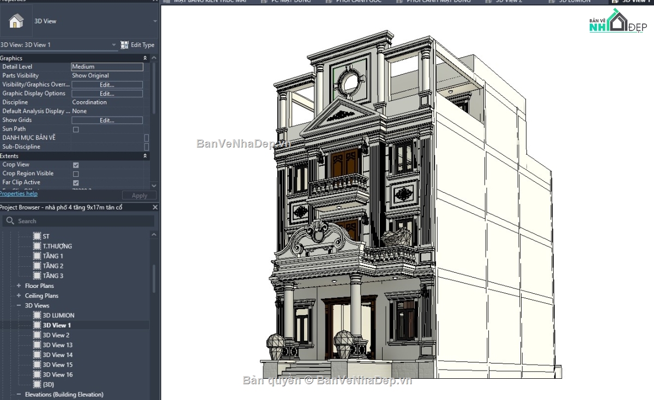Collapse the Extents properties section
This screenshot has height=400, width=654.
[x=145, y=156]
